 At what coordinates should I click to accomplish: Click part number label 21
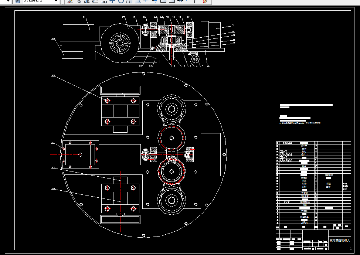84,17
